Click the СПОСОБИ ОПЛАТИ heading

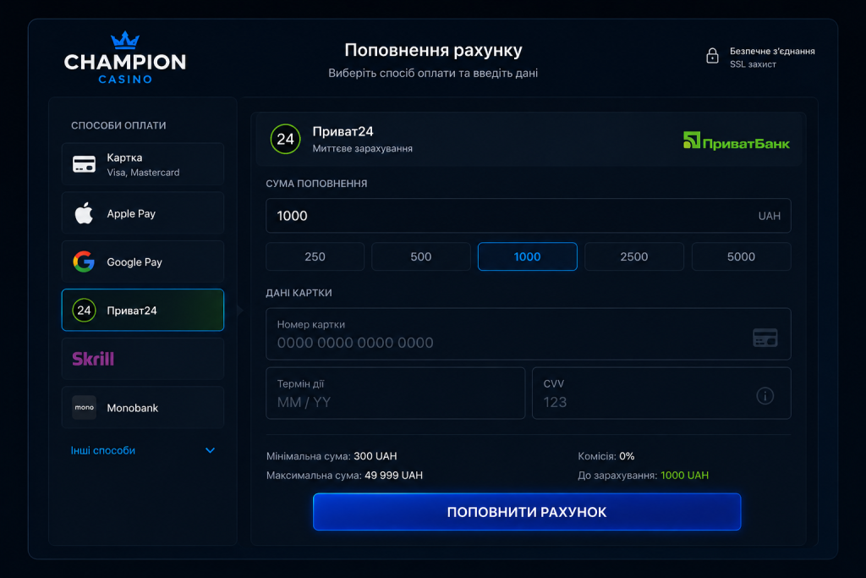[x=118, y=125]
